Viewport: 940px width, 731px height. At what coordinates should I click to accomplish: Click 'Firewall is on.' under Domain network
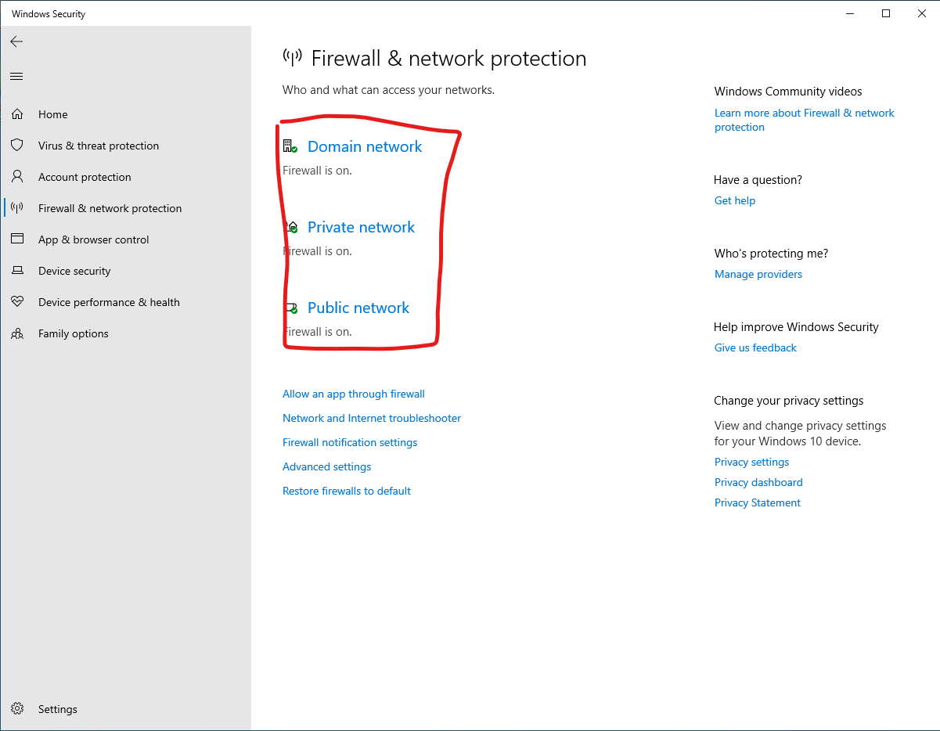[317, 171]
